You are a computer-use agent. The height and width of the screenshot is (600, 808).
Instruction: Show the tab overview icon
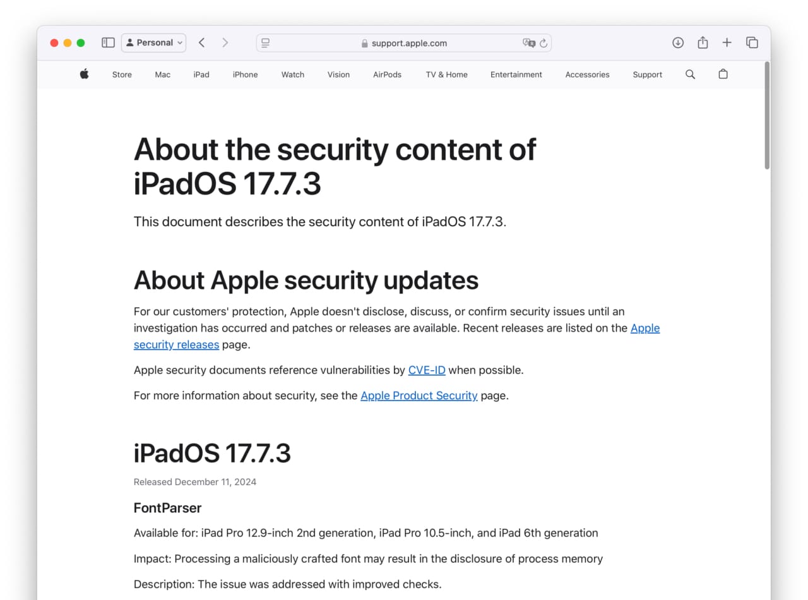coord(752,42)
